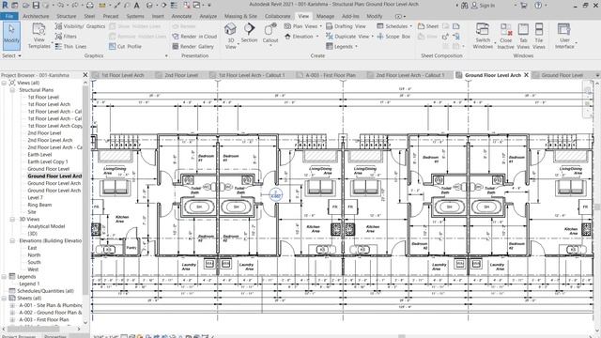
Task: Click Tile Views
Action: click(x=539, y=36)
